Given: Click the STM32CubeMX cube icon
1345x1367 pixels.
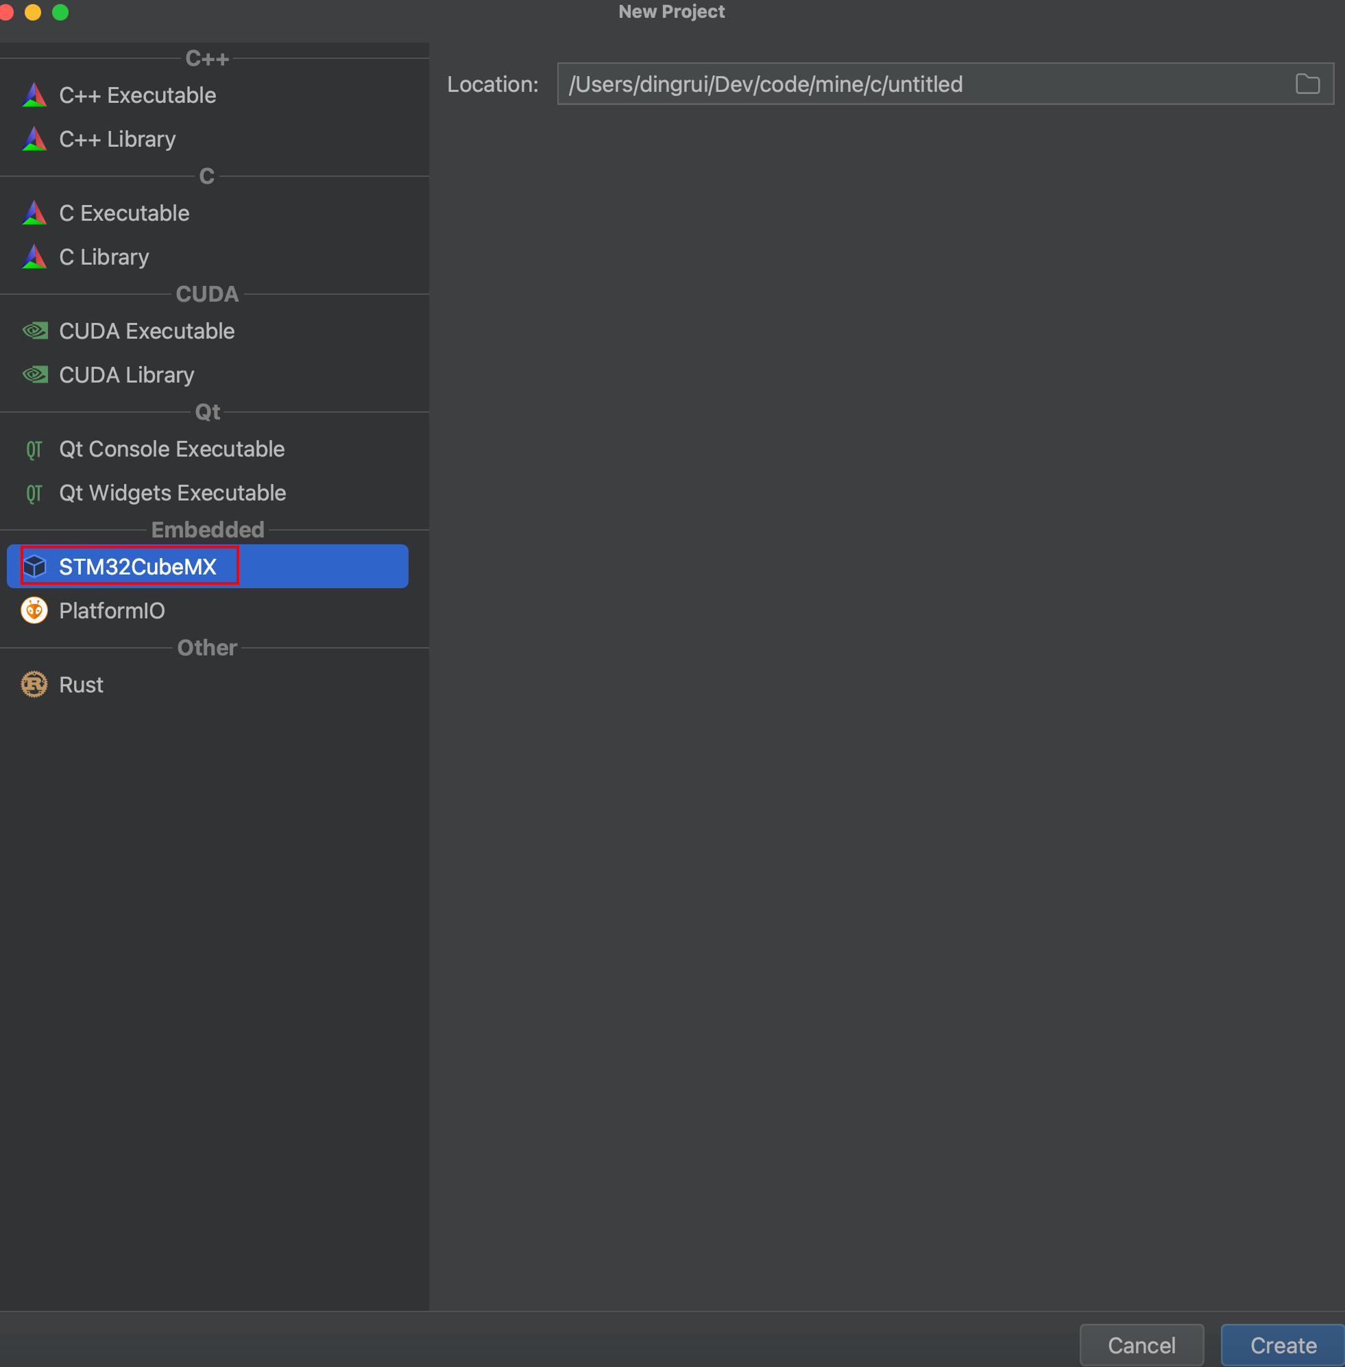Looking at the screenshot, I should pos(34,566).
